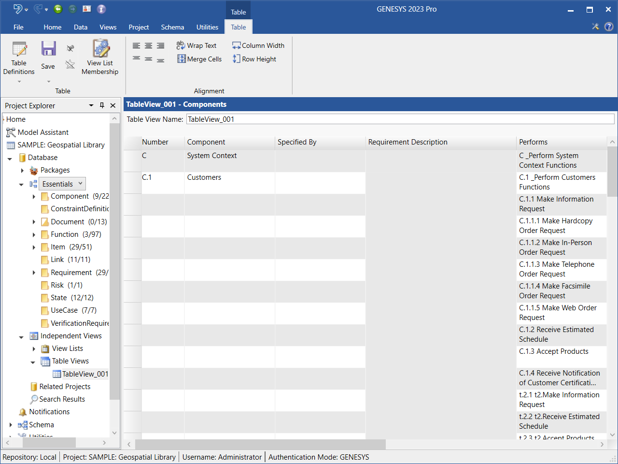Image resolution: width=618 pixels, height=464 pixels.
Task: Center text horizontally in cells
Action: pos(149,45)
